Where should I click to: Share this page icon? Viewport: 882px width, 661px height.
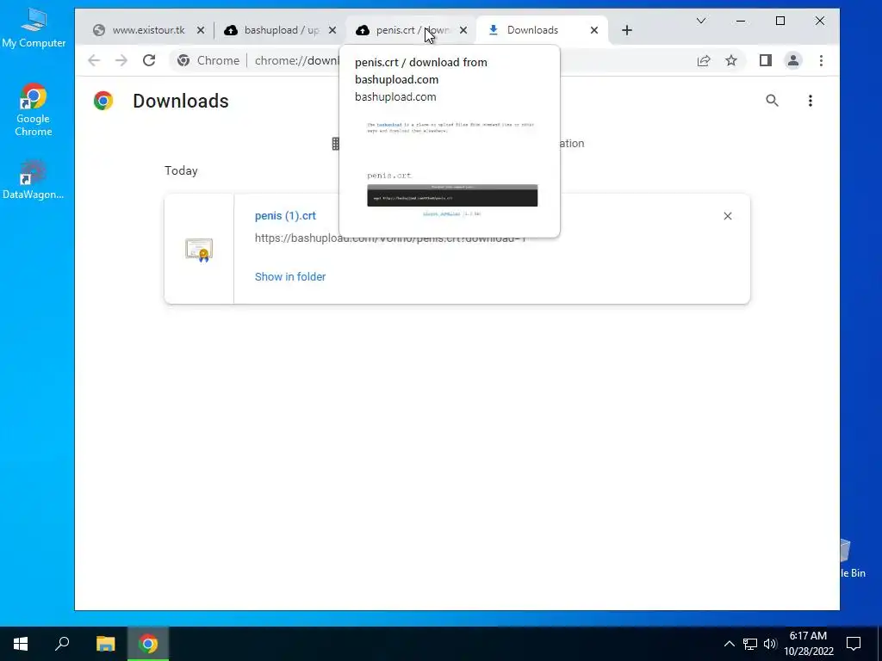[x=704, y=61]
